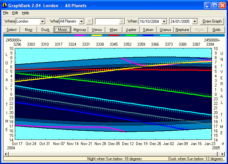The height and width of the screenshot is (164, 228).
Task: Open the File menu
Action: 6,13
